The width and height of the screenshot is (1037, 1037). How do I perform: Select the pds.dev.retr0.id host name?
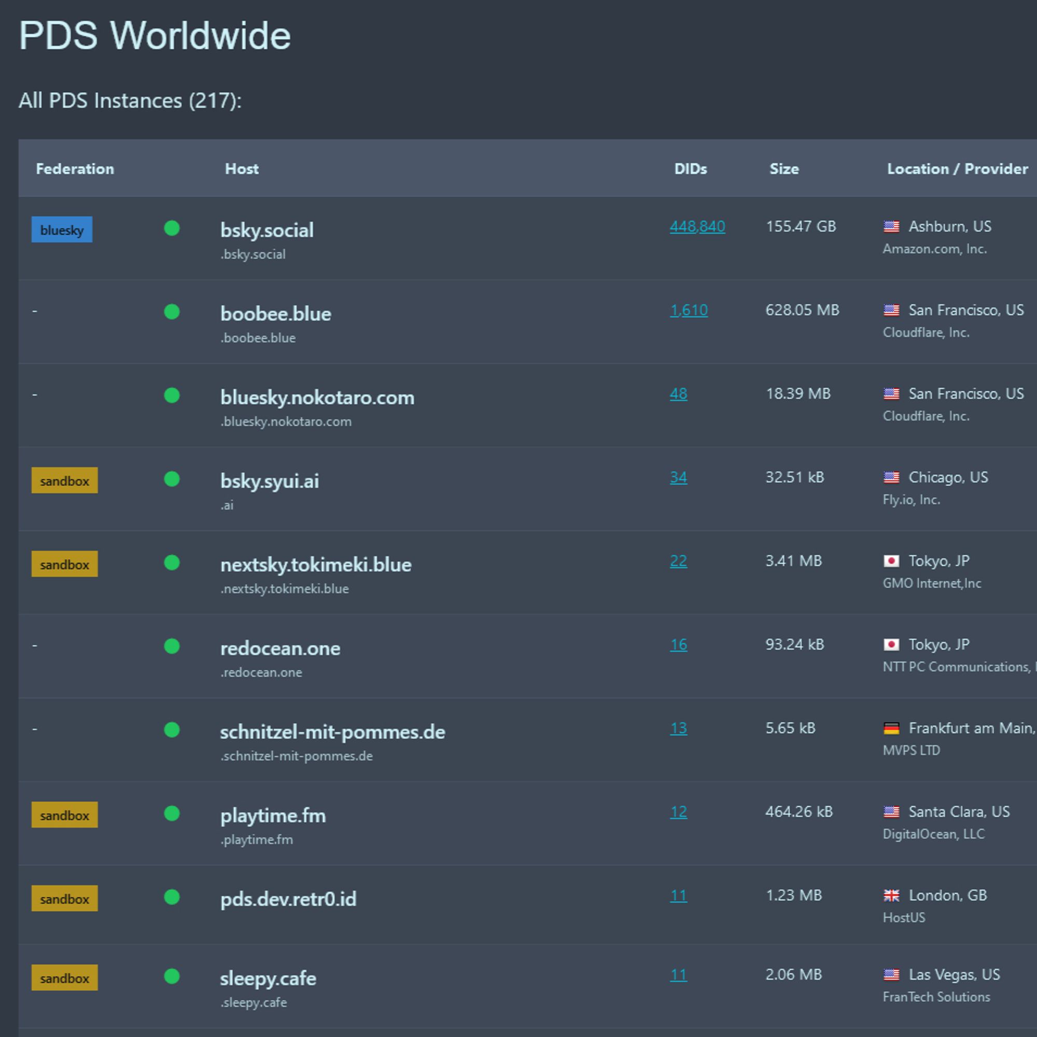pos(288,899)
